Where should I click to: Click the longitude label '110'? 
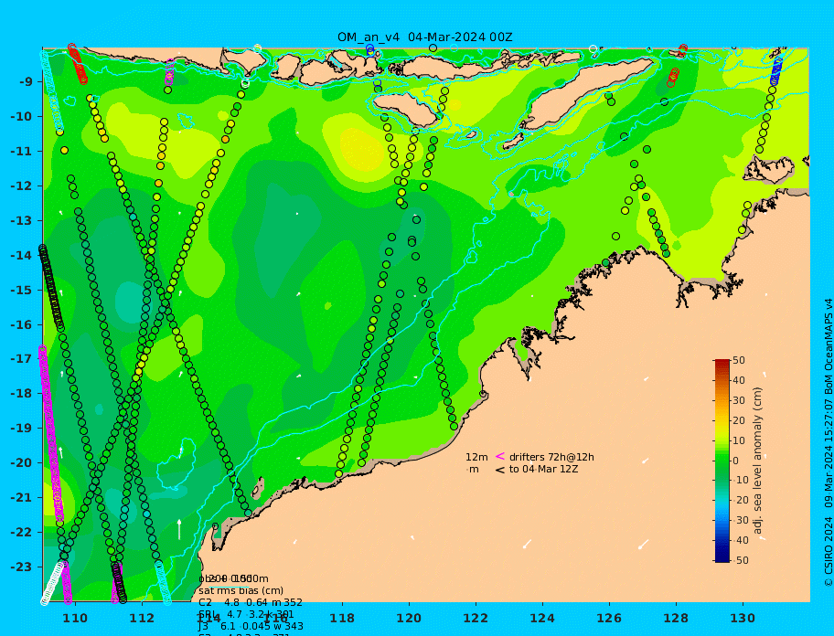coord(76,618)
